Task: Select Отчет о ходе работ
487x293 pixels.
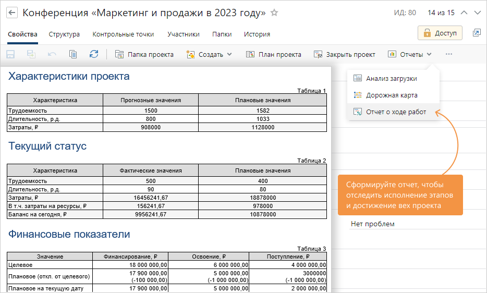Action: pyautogui.click(x=396, y=112)
